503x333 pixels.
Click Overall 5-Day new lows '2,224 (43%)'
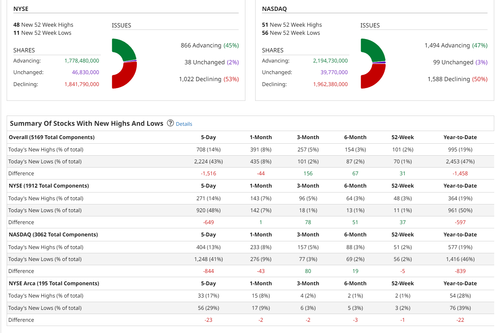click(208, 162)
